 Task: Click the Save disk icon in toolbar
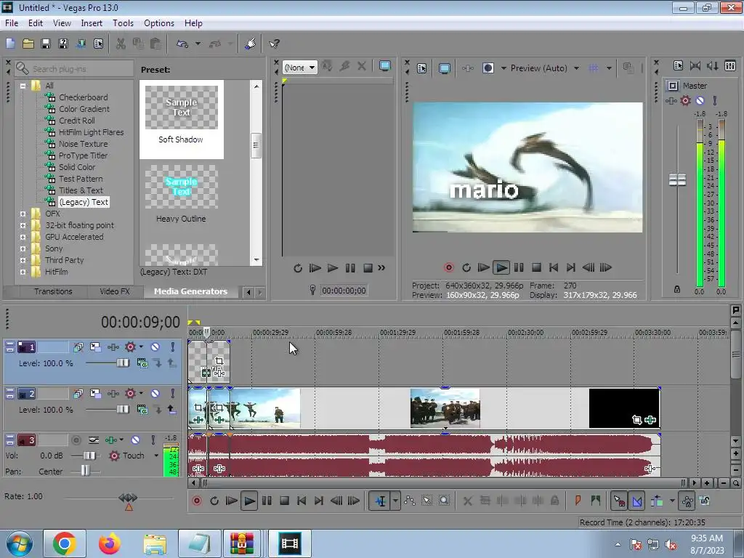[x=46, y=44]
